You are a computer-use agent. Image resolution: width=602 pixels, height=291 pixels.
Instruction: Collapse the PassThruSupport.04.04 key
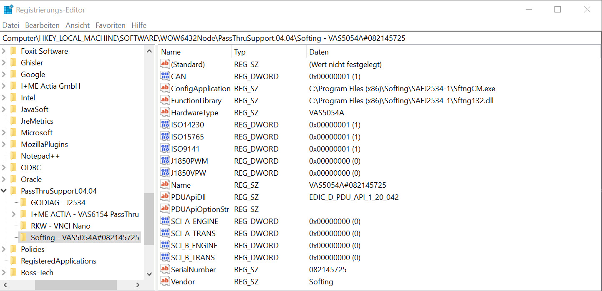click(4, 191)
